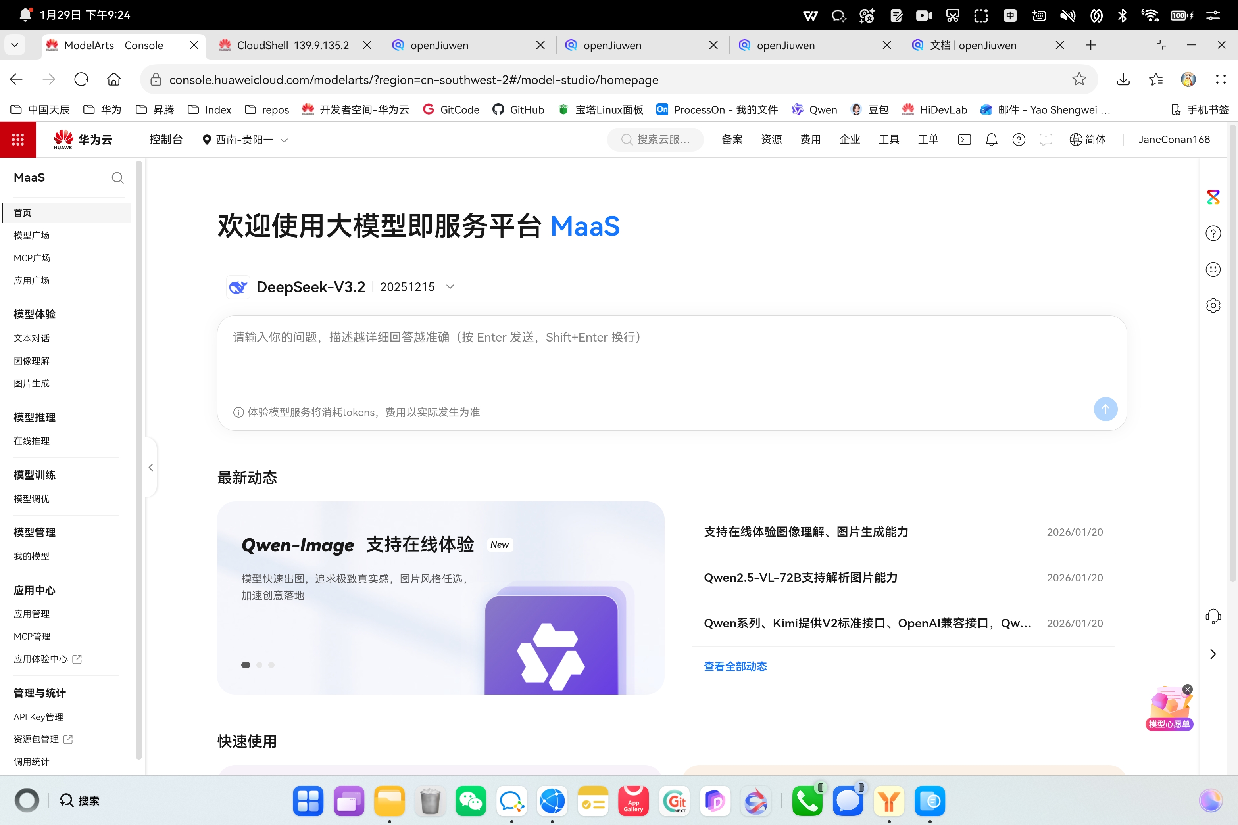Viewport: 1238px width, 825px height.
Task: Open API Key管理 in the sidebar
Action: coord(38,717)
